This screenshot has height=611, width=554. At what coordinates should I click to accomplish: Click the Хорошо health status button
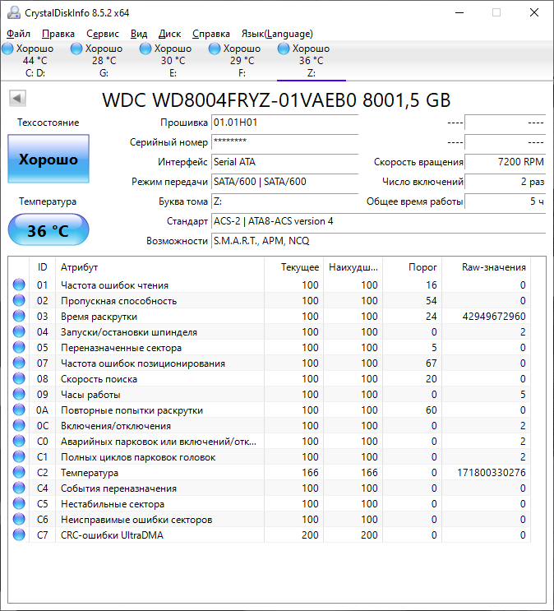pos(48,159)
